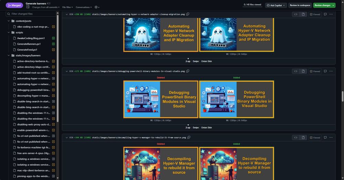
Task: Click the deleted Automating Hyper-V Network banner
Action: tap(161, 35)
